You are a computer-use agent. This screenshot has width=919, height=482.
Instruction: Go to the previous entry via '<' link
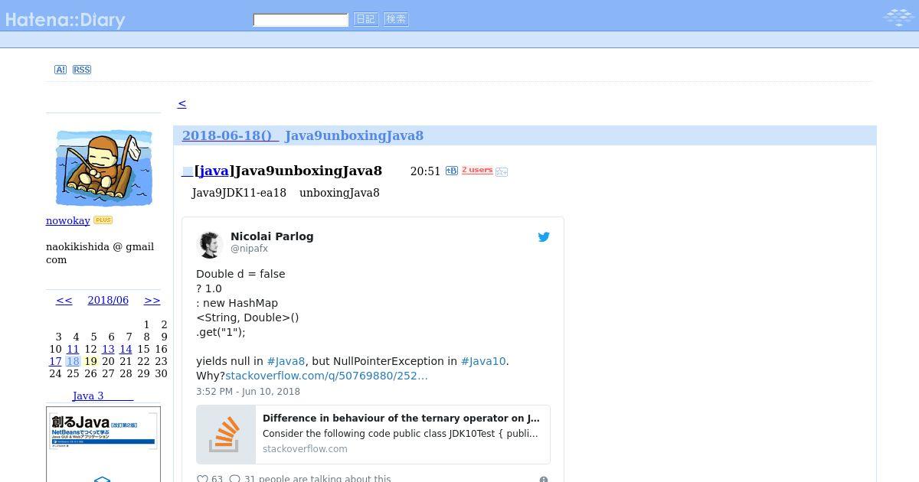[182, 103]
